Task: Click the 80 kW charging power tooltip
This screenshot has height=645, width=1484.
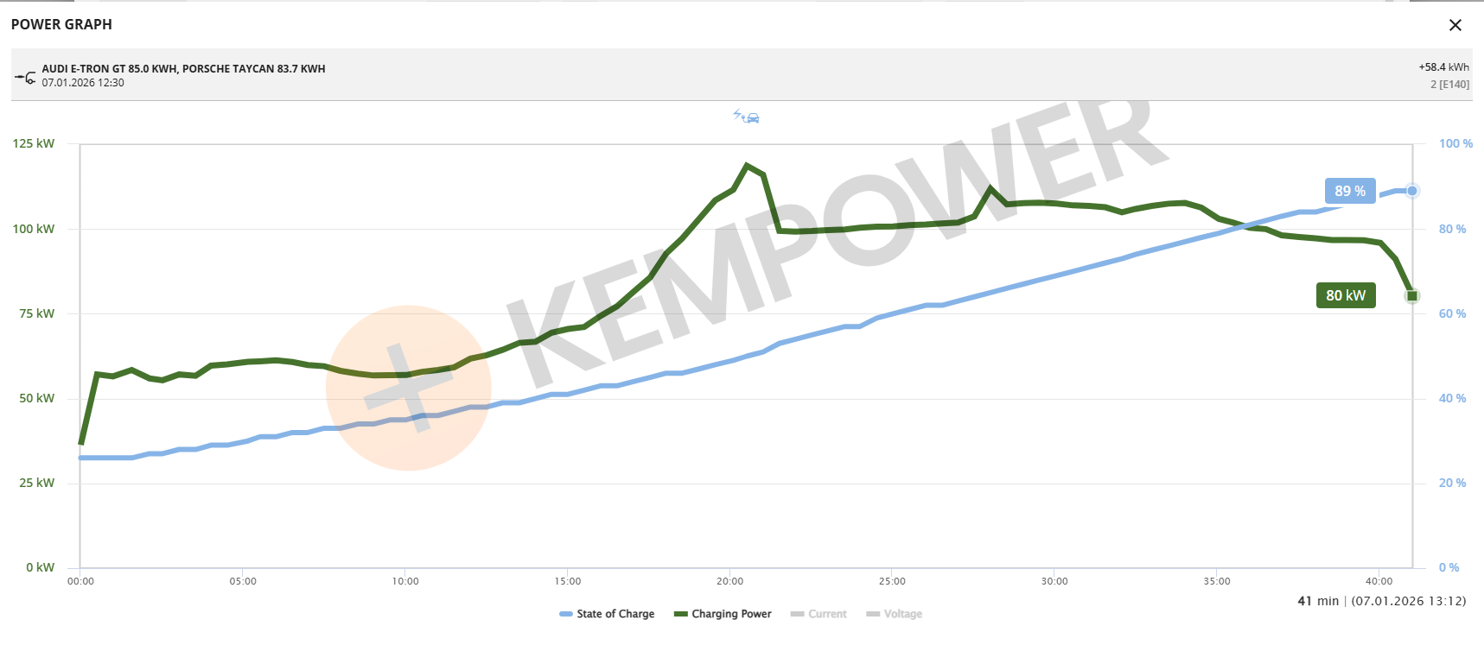Action: point(1345,295)
